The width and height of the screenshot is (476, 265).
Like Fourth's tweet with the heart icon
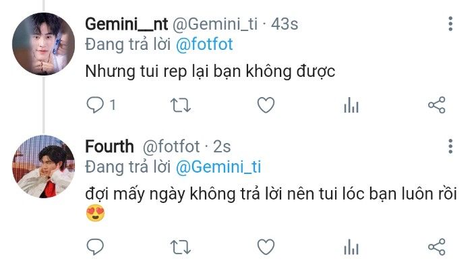tap(266, 247)
